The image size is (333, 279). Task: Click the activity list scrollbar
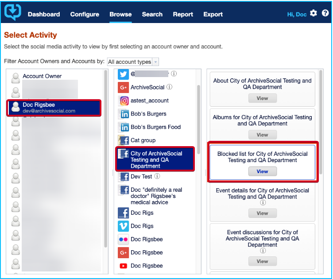click(x=321, y=122)
